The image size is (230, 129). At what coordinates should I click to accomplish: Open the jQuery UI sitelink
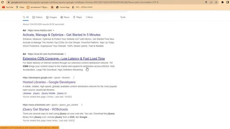(62, 93)
